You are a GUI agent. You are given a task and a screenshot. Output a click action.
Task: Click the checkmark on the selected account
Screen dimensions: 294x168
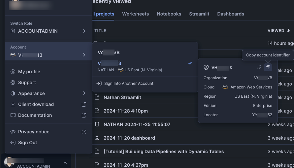[x=190, y=63]
